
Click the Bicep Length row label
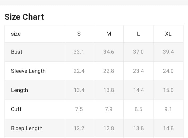point(27,128)
